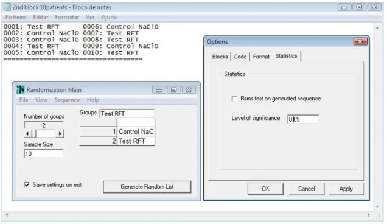This screenshot has height=224, width=387.
Task: Select the Control NaC group cell
Action: pyautogui.click(x=136, y=131)
